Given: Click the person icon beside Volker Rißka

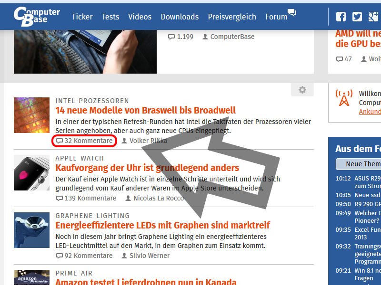Looking at the screenshot, I should (x=124, y=141).
